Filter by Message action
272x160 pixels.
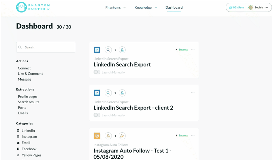[x=24, y=79]
